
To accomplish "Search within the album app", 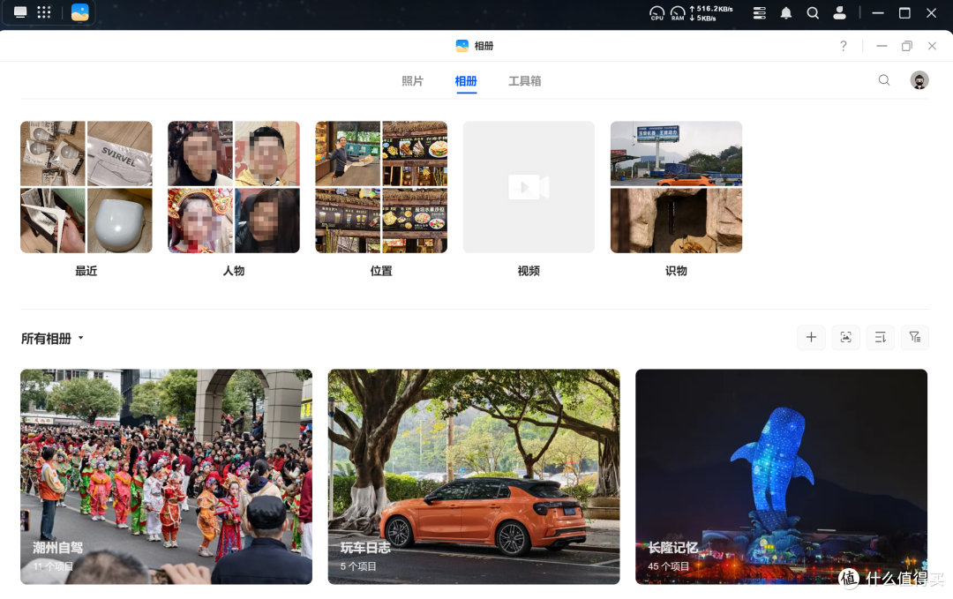I will pos(884,80).
